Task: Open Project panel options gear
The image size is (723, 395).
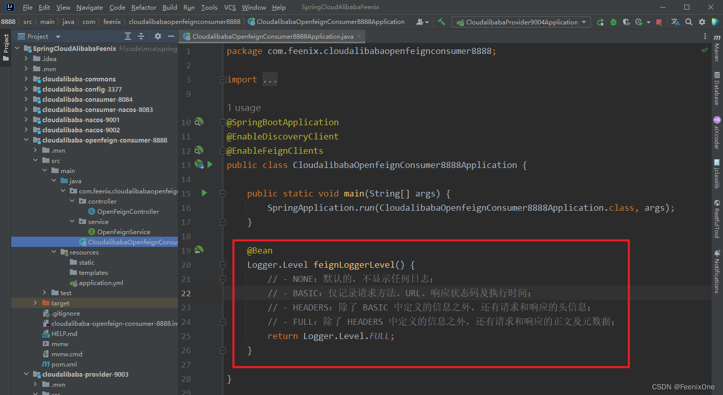Action: pos(158,36)
